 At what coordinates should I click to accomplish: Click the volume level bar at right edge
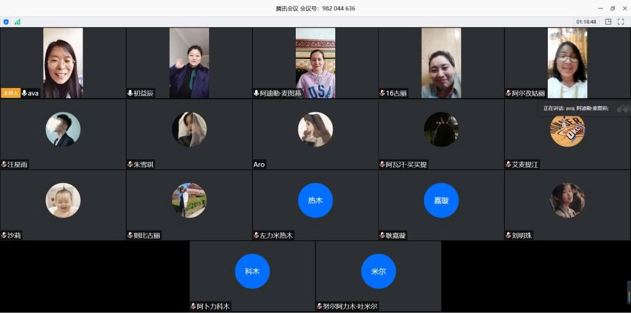pyautogui.click(x=629, y=293)
